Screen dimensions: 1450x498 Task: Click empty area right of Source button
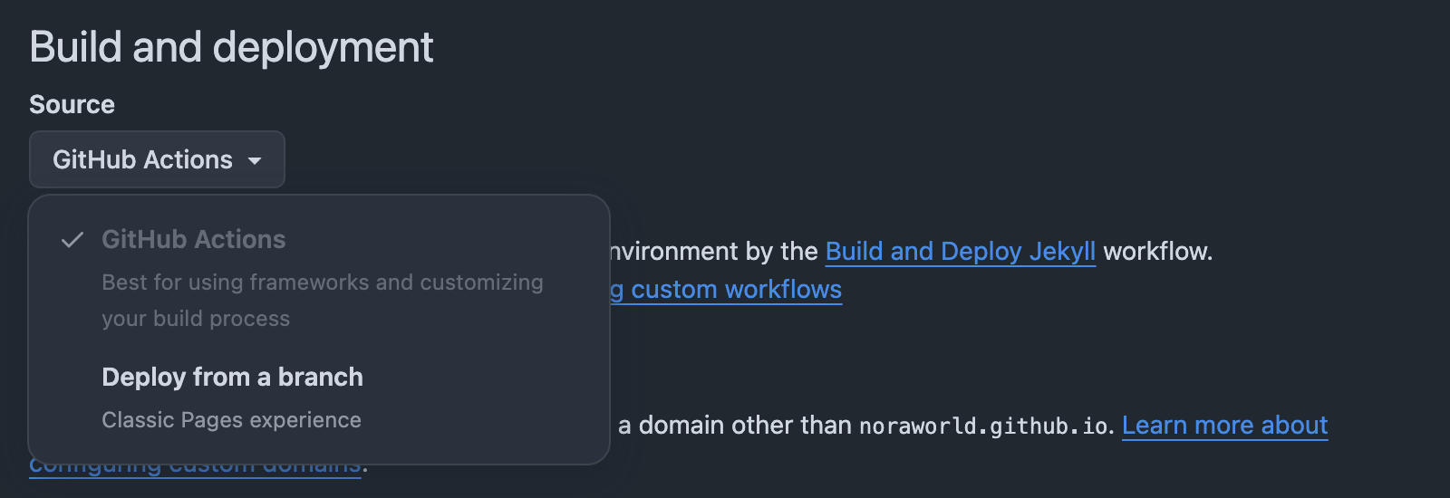tap(816, 159)
